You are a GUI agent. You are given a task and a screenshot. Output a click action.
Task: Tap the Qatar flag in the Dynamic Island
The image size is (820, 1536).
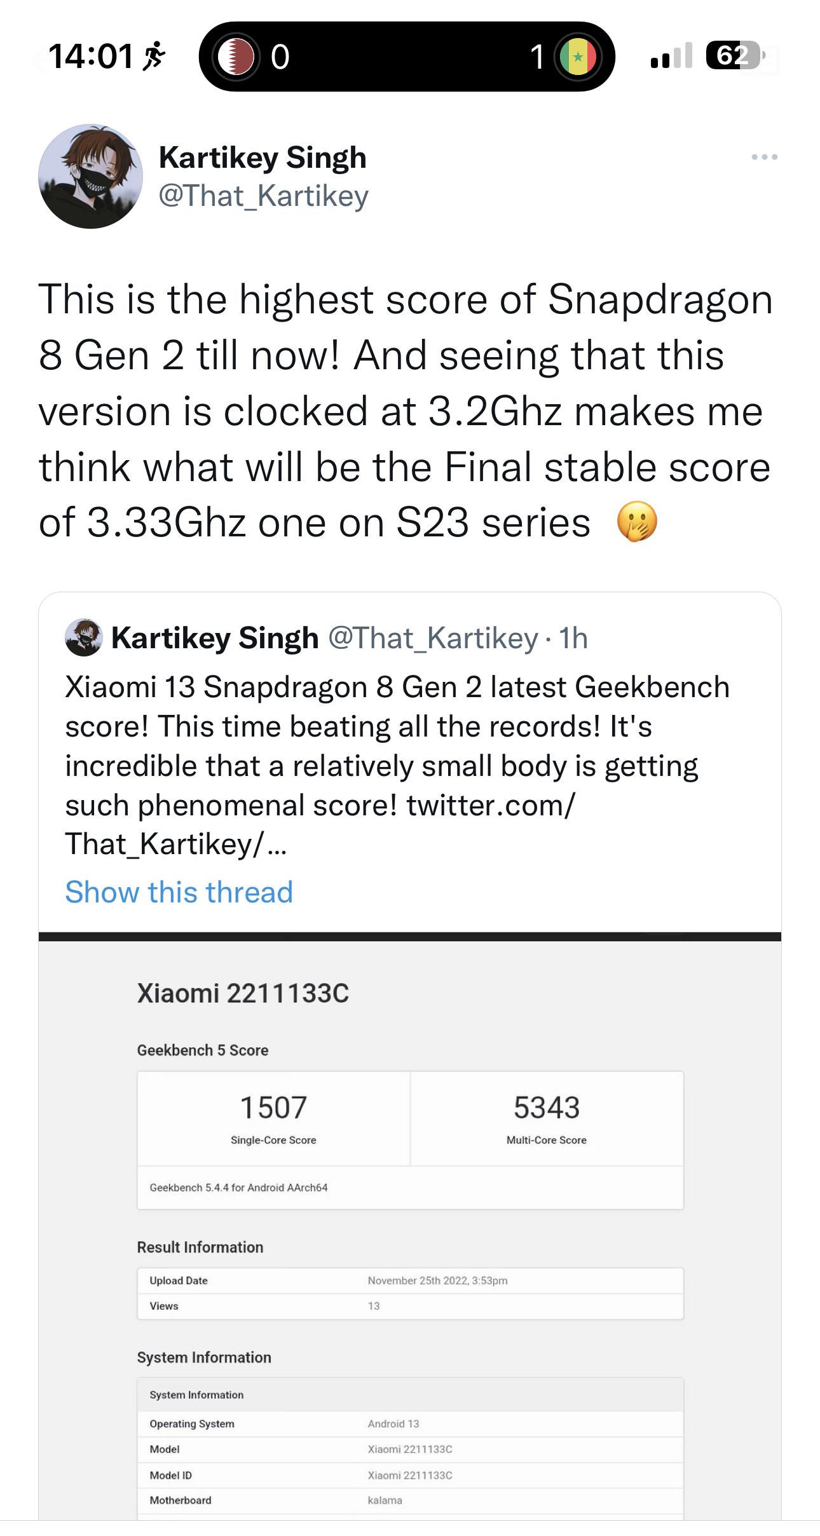pos(235,57)
